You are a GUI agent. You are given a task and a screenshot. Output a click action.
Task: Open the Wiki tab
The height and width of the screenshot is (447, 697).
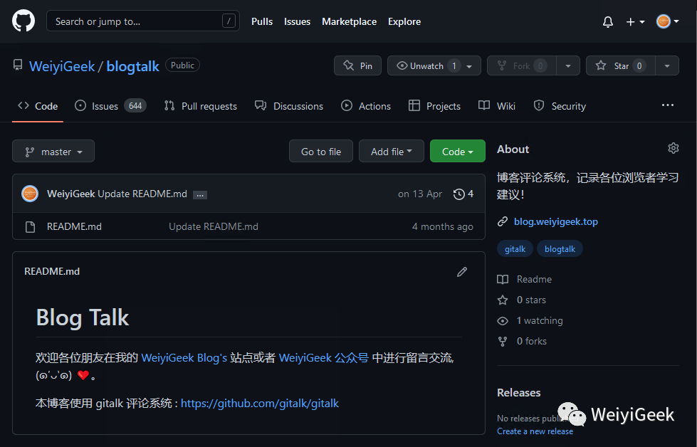click(x=497, y=106)
